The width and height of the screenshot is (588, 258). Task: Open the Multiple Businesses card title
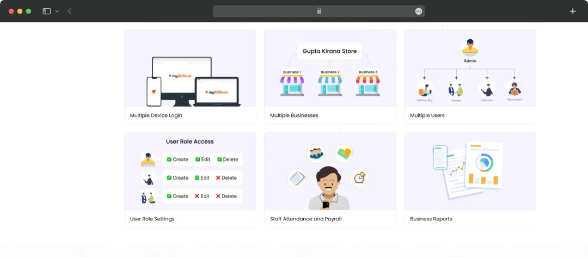tap(294, 115)
